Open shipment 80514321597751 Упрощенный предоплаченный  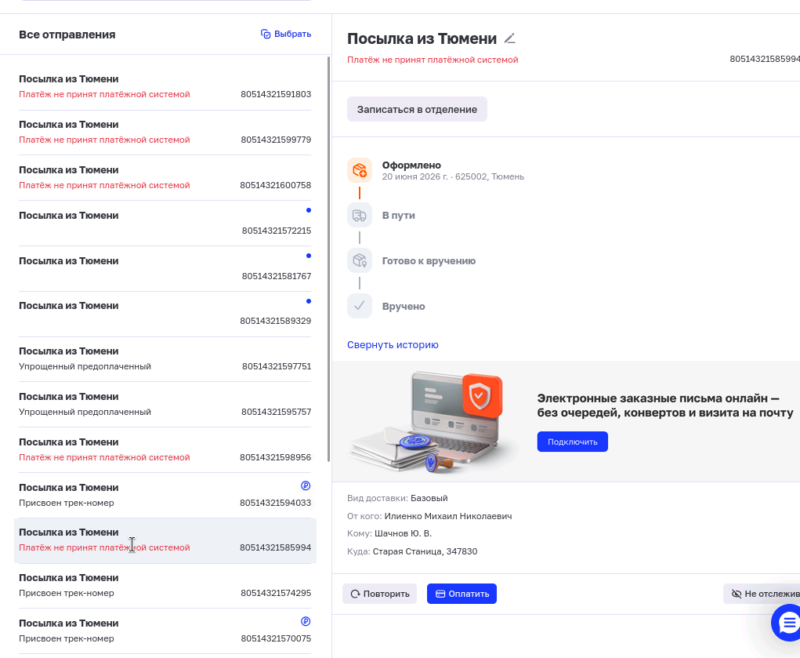pos(165,359)
